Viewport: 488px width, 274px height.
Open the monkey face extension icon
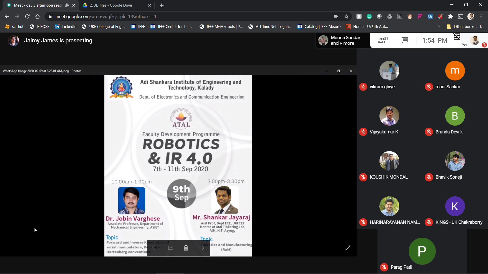410,16
